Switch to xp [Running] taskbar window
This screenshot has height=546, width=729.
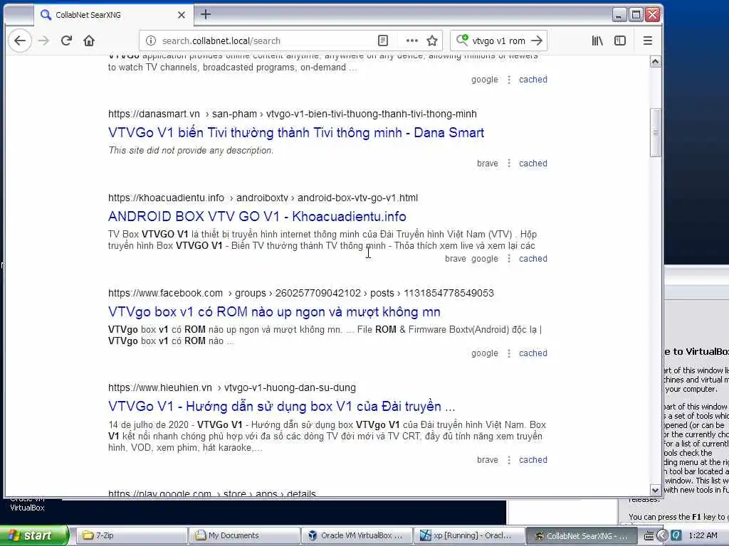tap(469, 535)
